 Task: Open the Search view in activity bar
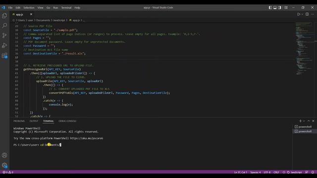[x=4, y=25]
